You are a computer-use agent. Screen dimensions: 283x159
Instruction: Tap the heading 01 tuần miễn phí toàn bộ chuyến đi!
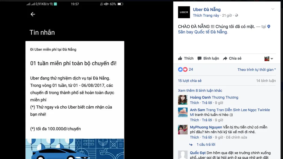(x=73, y=63)
